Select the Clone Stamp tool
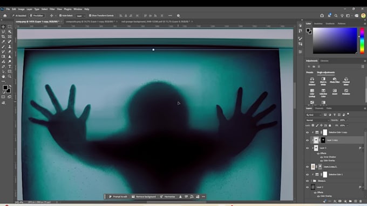The width and height of the screenshot is (367, 206). pyautogui.click(x=10, y=47)
